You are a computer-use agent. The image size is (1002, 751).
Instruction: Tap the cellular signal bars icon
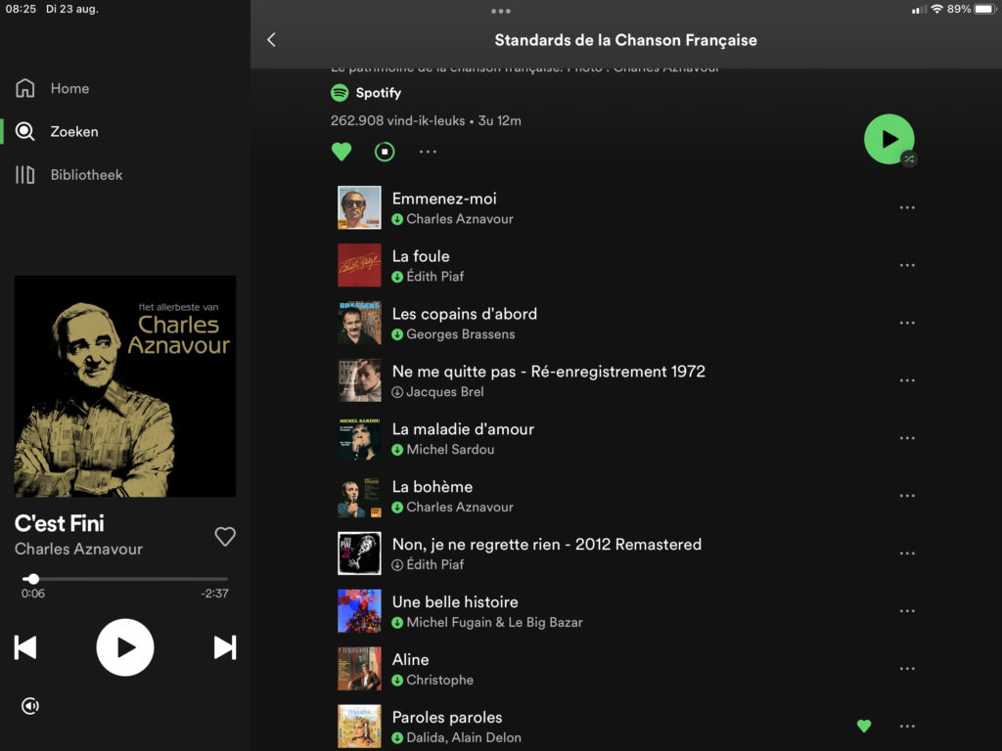[919, 9]
